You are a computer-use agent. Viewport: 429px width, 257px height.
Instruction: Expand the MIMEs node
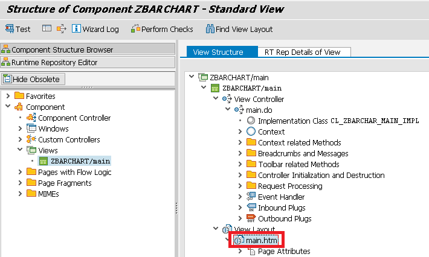(20, 194)
